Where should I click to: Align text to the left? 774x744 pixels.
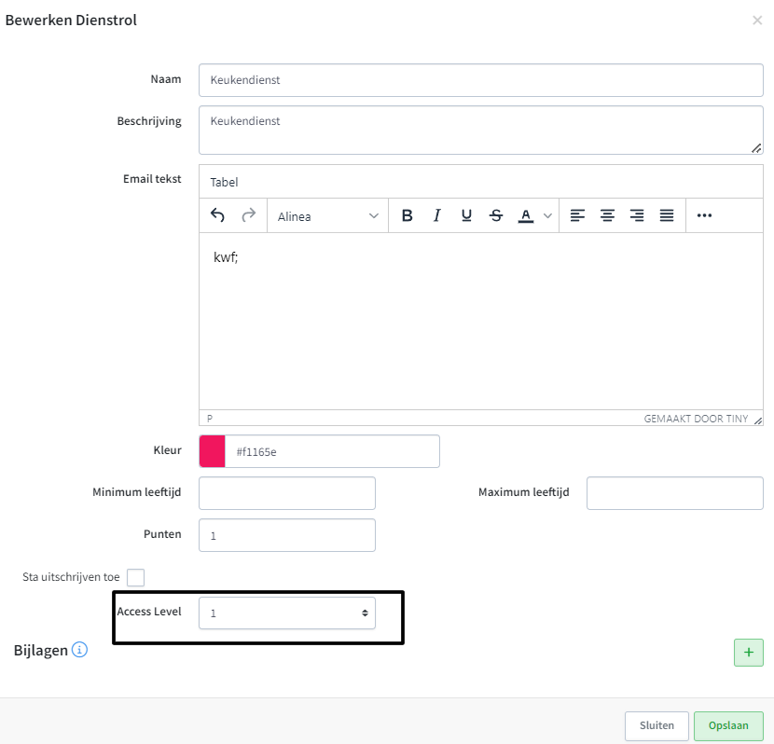click(x=577, y=215)
